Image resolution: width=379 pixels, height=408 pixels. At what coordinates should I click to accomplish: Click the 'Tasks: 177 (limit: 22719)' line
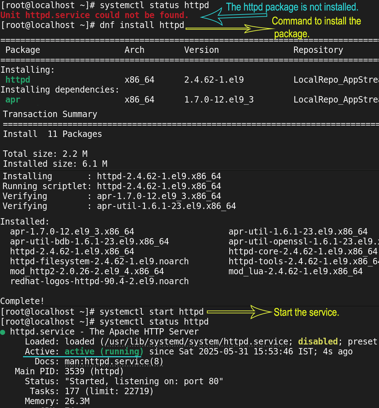[x=92, y=391]
